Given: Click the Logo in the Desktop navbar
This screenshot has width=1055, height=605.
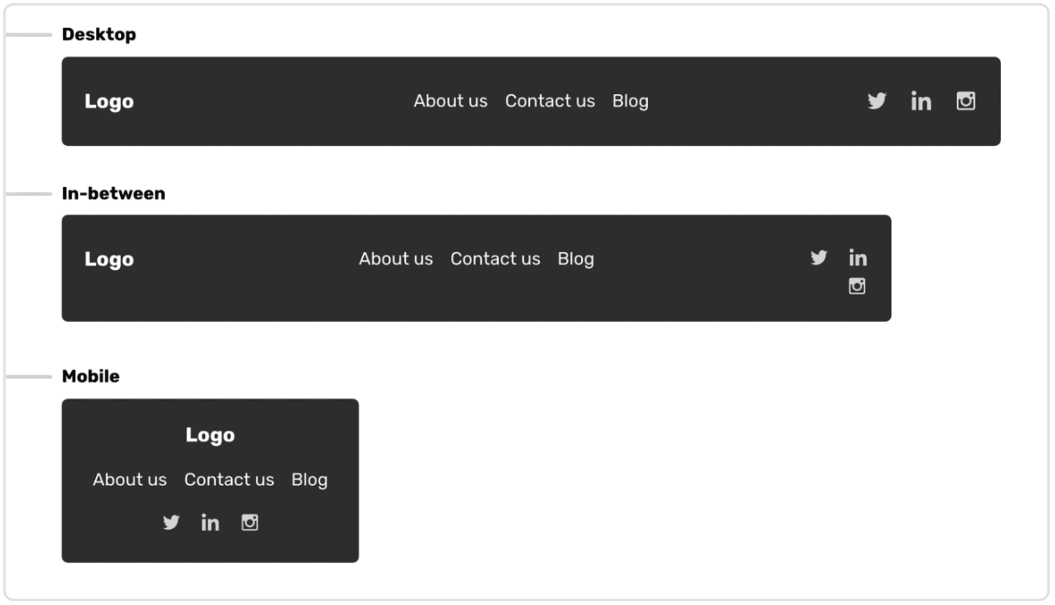Looking at the screenshot, I should 109,102.
